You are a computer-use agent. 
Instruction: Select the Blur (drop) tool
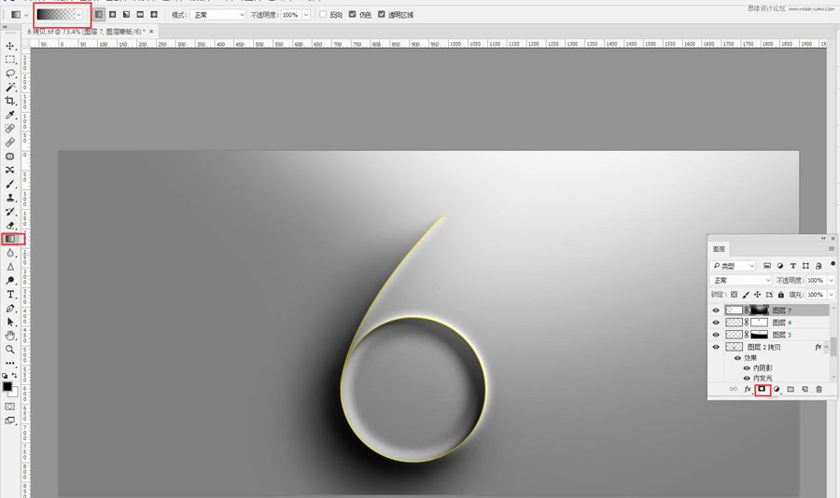[x=9, y=253]
